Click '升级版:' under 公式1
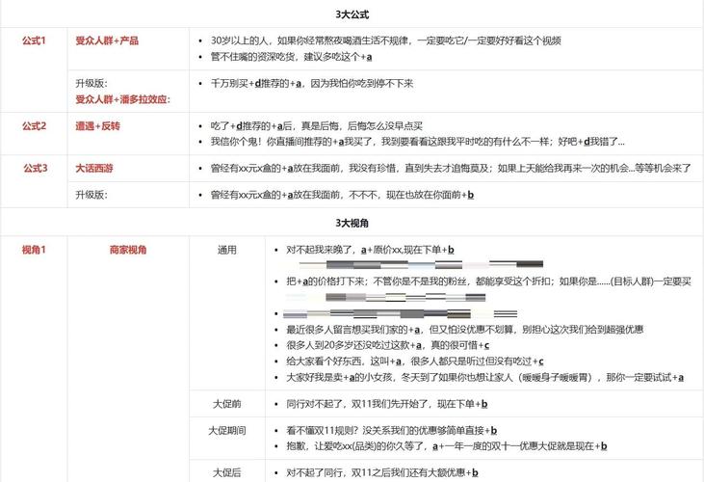This screenshot has height=482, width=704. coord(91,83)
